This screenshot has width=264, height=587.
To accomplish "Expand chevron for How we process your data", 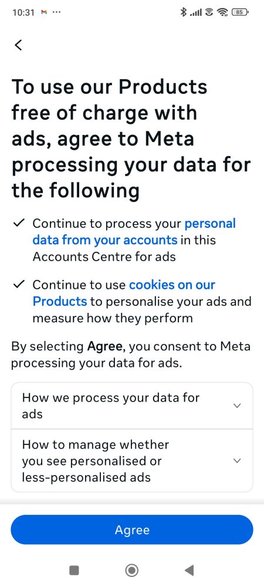I will [237, 406].
